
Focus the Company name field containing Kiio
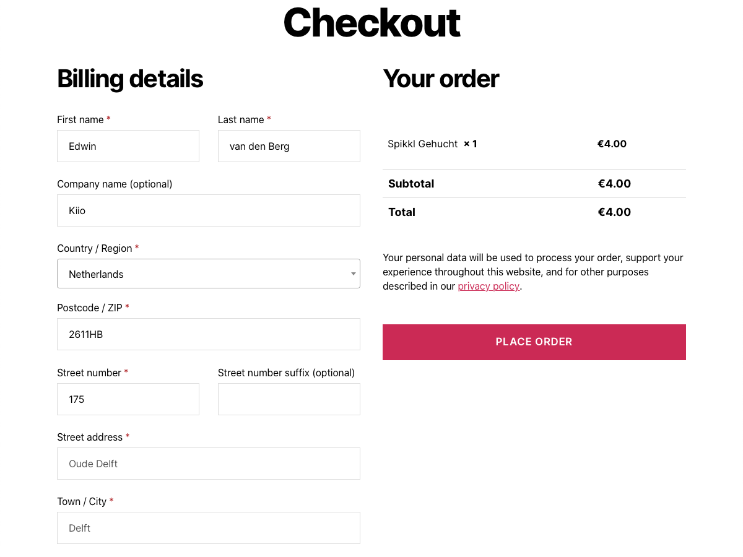click(x=208, y=210)
